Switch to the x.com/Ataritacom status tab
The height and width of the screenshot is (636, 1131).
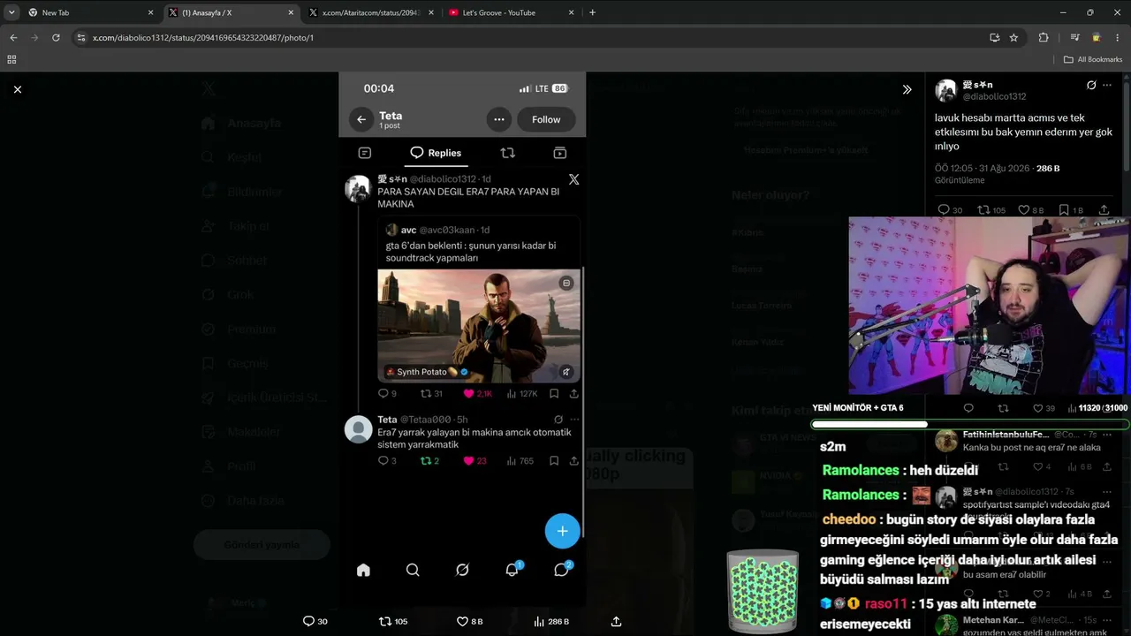click(372, 12)
